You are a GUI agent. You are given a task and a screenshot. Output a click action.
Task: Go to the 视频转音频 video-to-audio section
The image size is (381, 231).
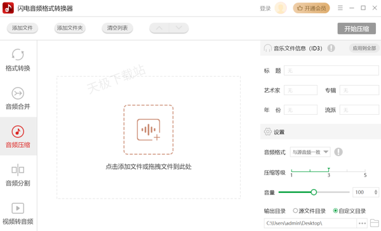point(18,213)
